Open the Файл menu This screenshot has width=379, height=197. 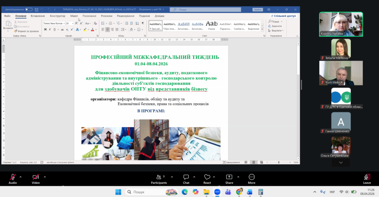[x=7, y=16]
